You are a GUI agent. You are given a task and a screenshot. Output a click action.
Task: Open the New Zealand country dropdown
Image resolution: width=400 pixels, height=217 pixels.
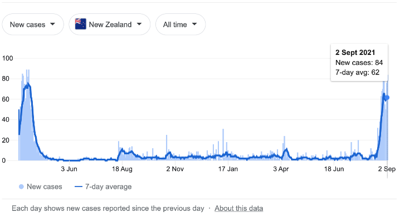[109, 24]
